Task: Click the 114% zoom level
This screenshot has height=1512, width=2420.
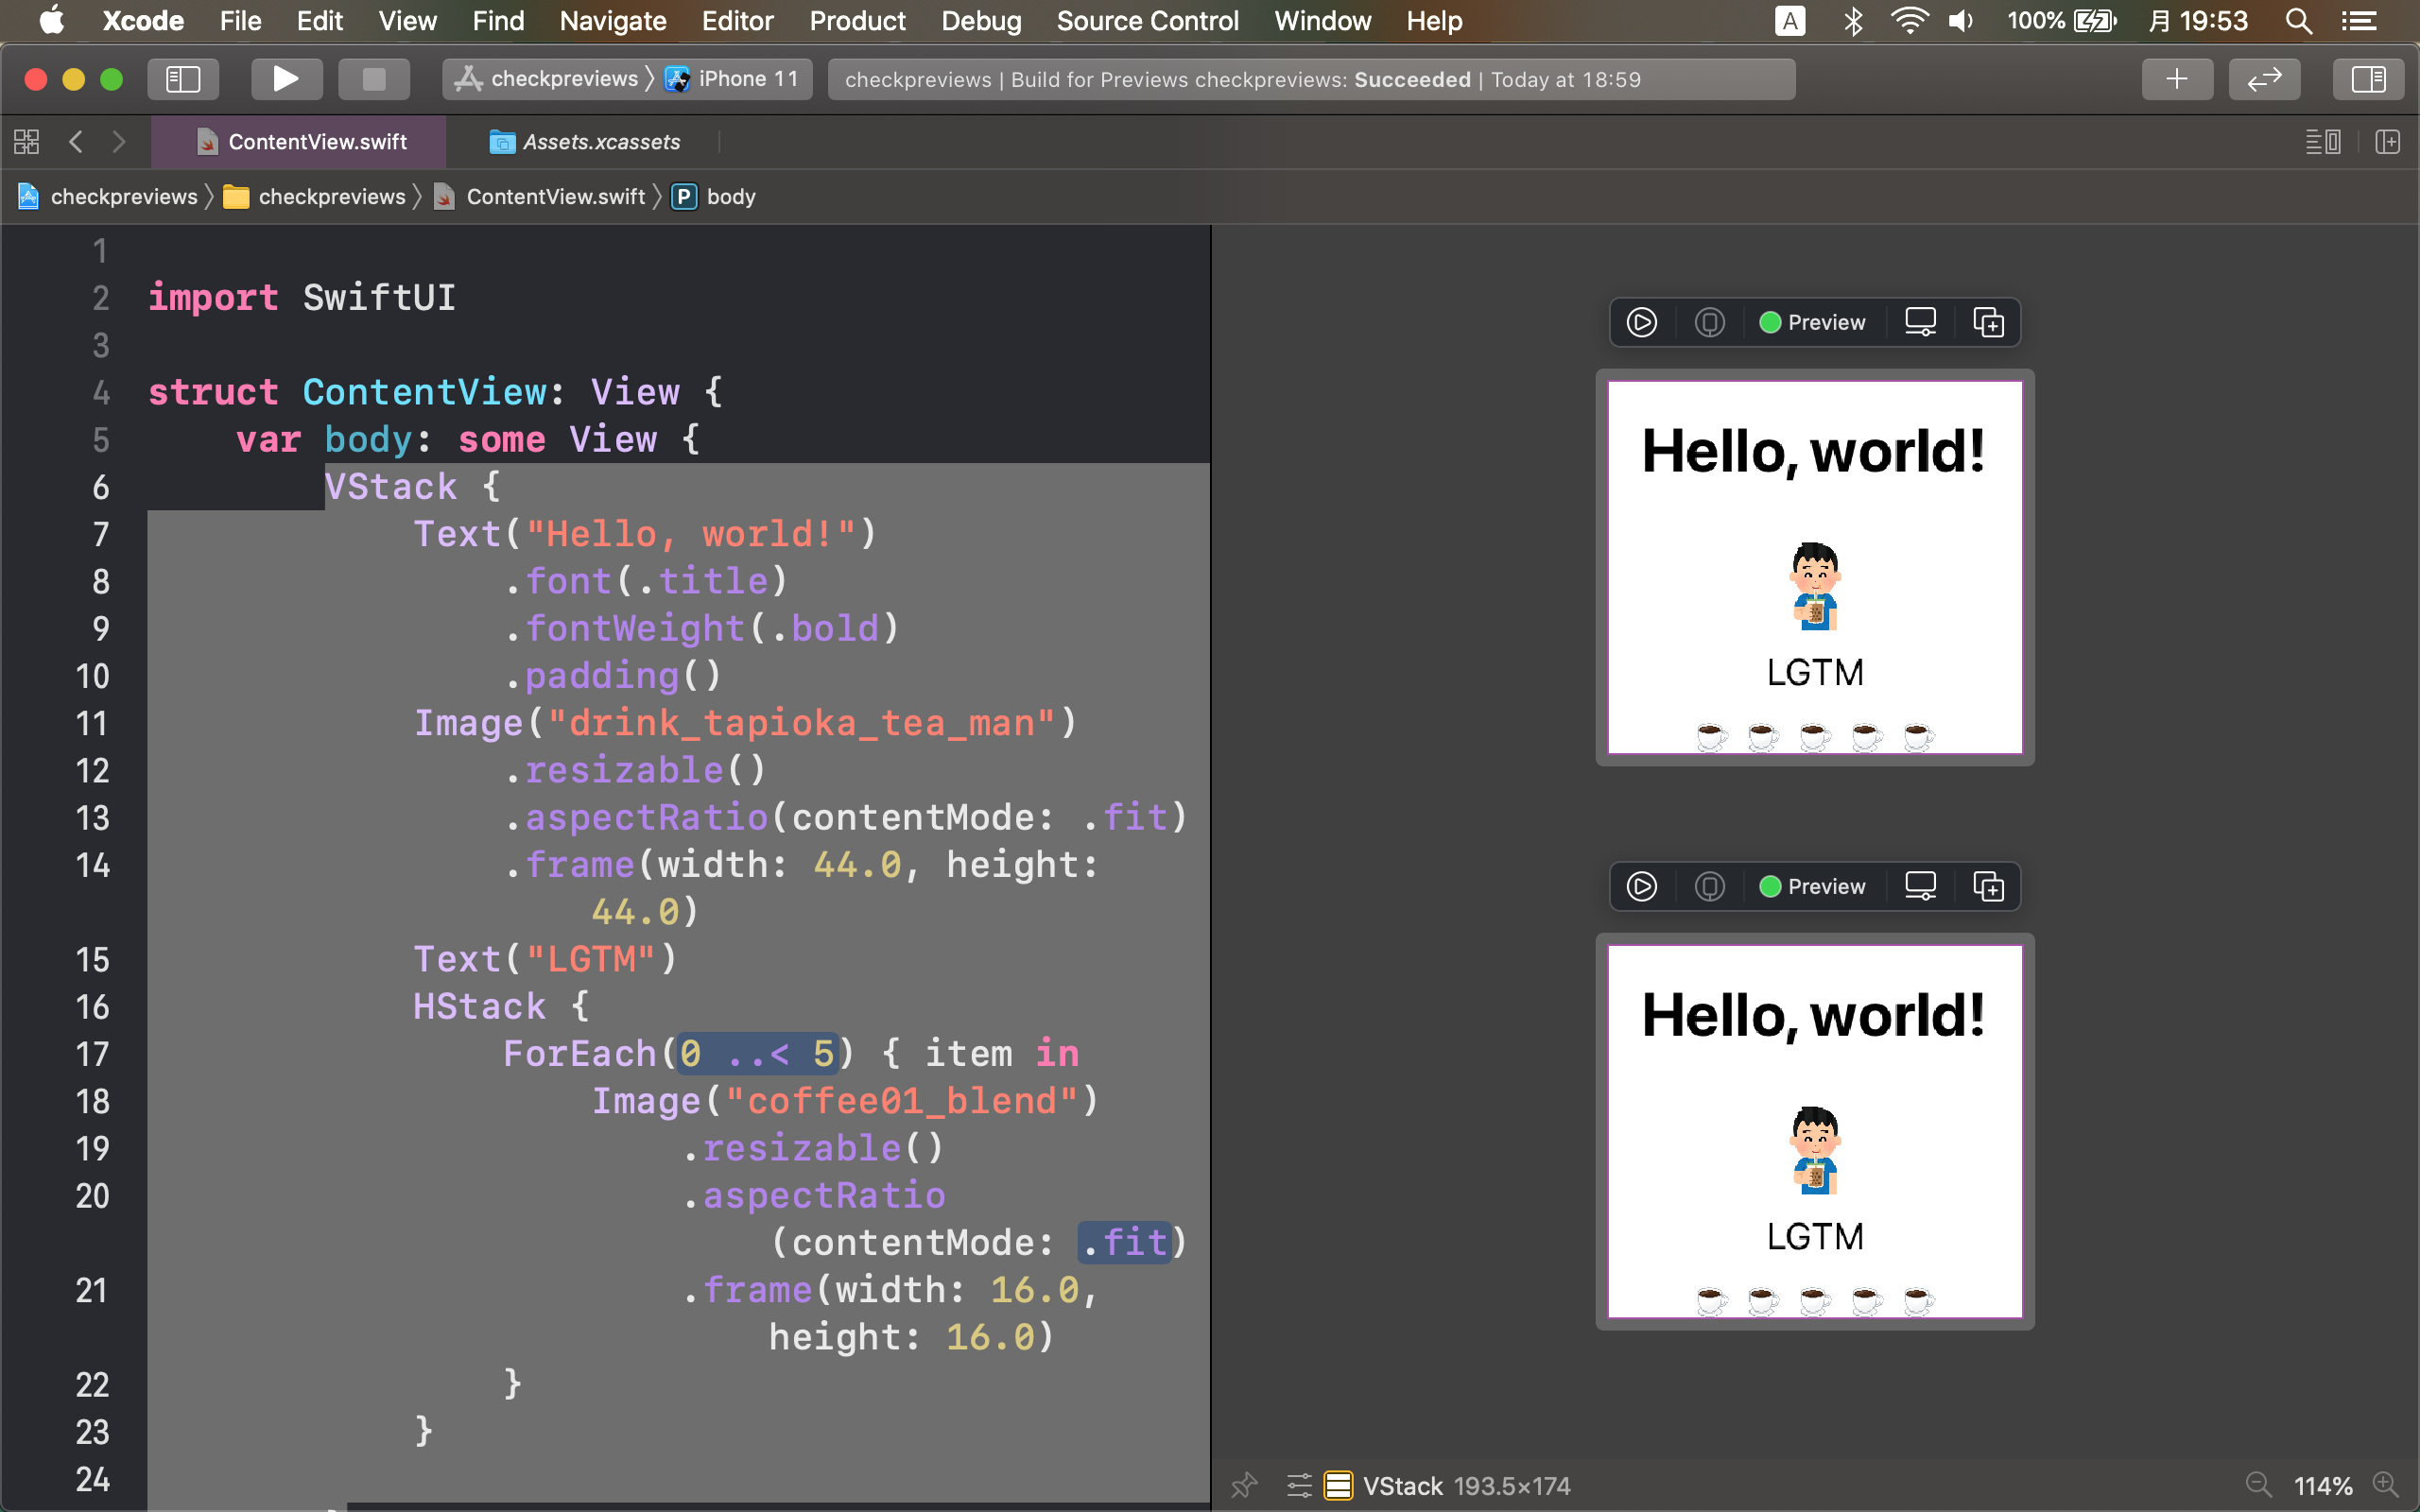Action: pyautogui.click(x=2322, y=1485)
